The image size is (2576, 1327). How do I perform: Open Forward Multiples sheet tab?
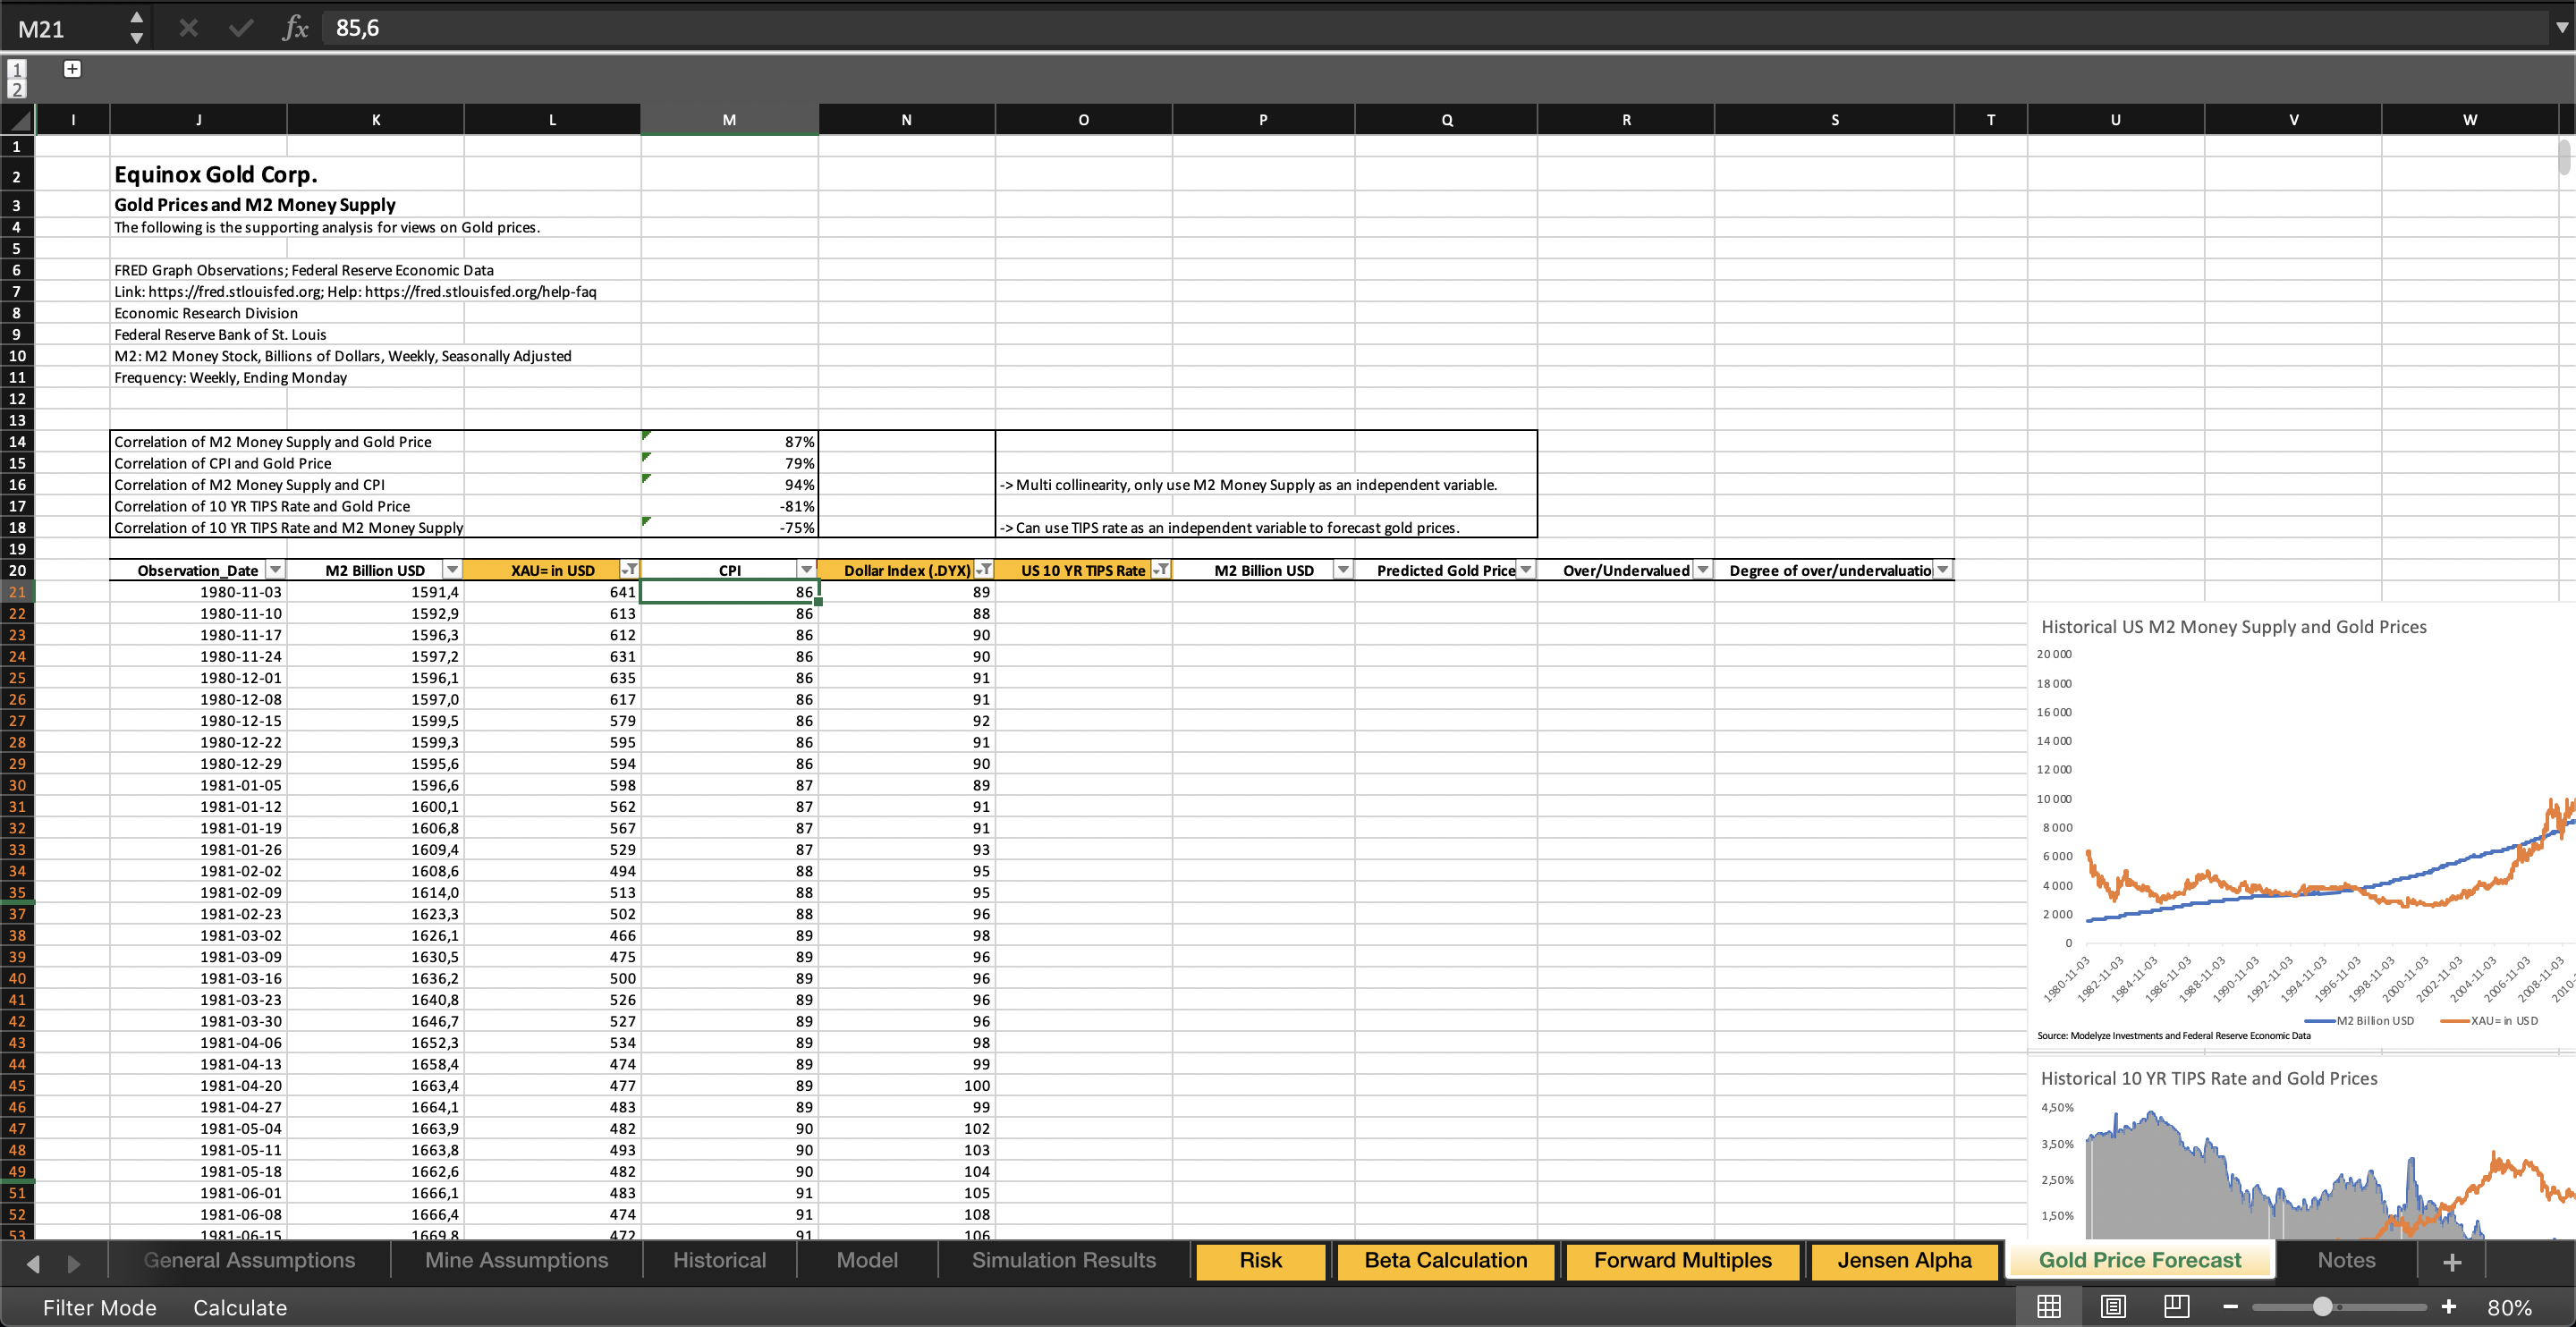1682,1260
